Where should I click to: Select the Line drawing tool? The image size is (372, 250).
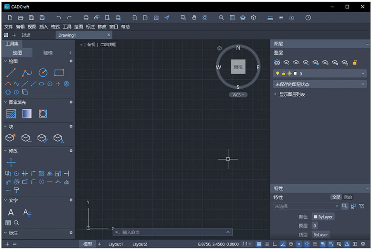(x=11, y=73)
